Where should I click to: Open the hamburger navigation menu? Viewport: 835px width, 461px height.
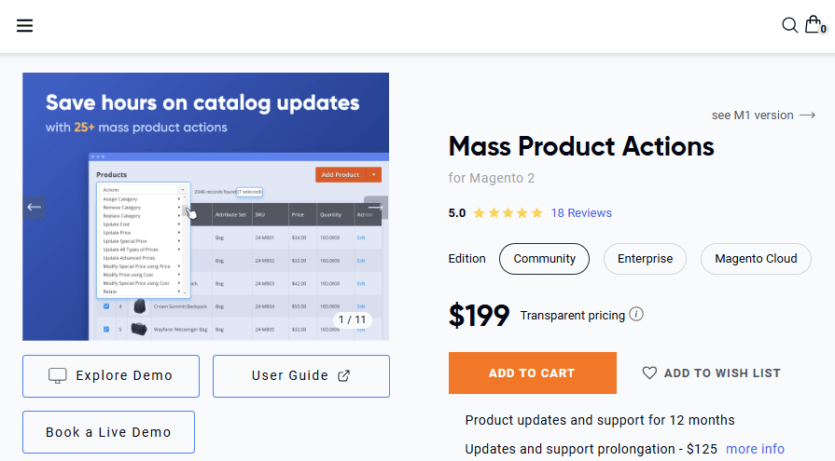pos(24,25)
